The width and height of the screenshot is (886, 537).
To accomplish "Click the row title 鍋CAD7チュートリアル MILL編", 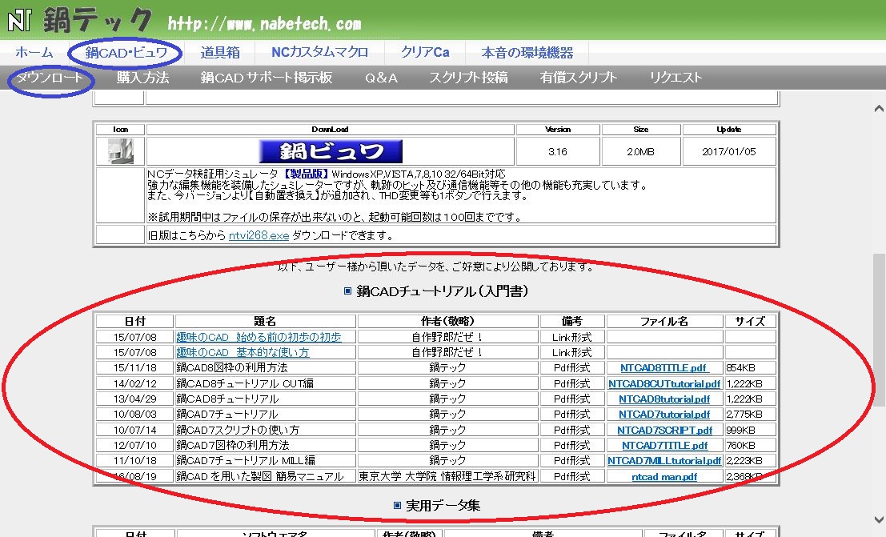I will pos(246,461).
